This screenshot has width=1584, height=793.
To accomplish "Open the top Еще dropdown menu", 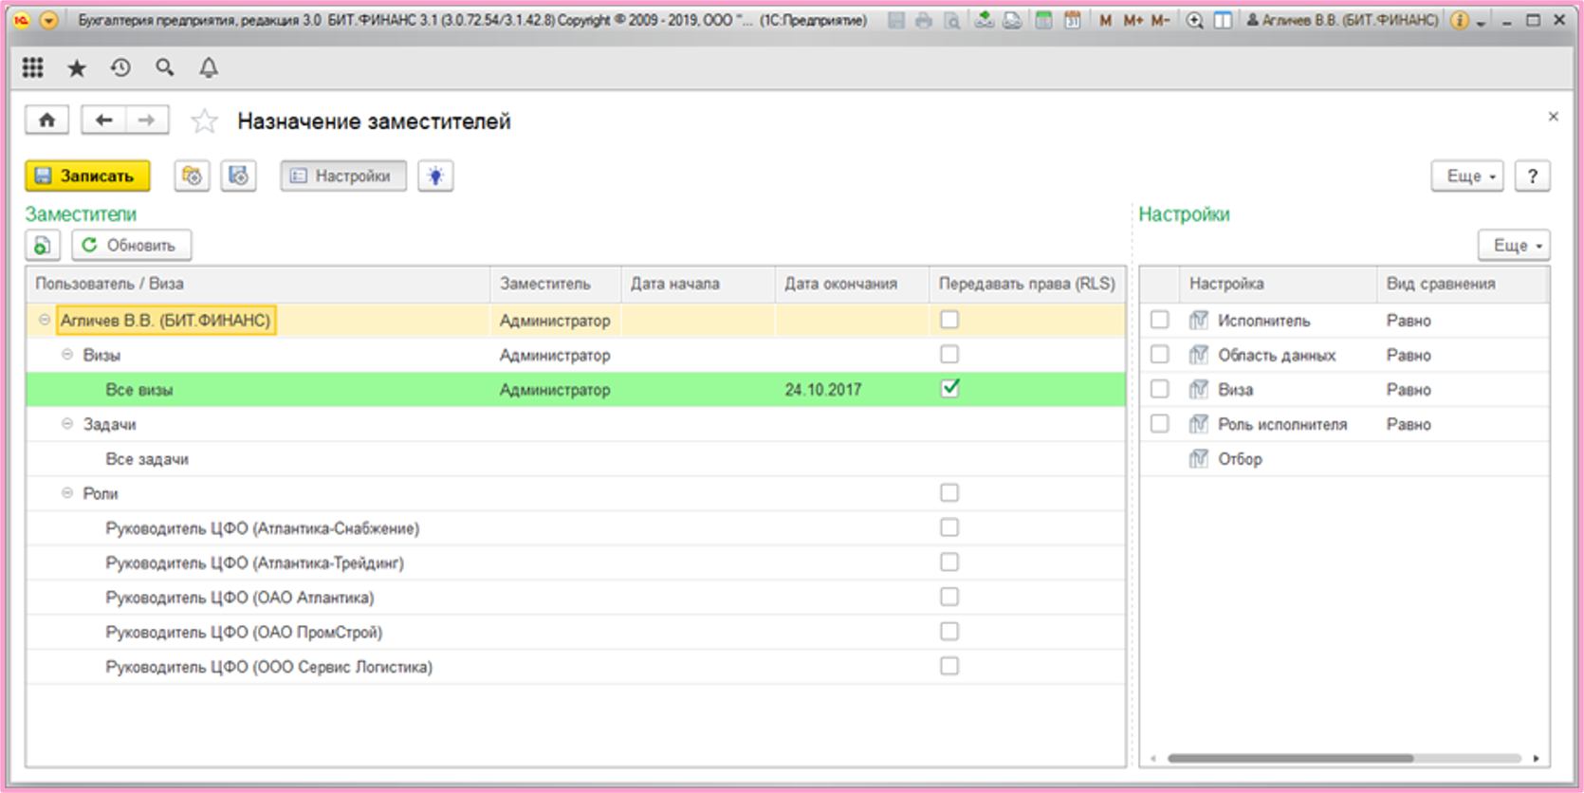I will coord(1467,175).
